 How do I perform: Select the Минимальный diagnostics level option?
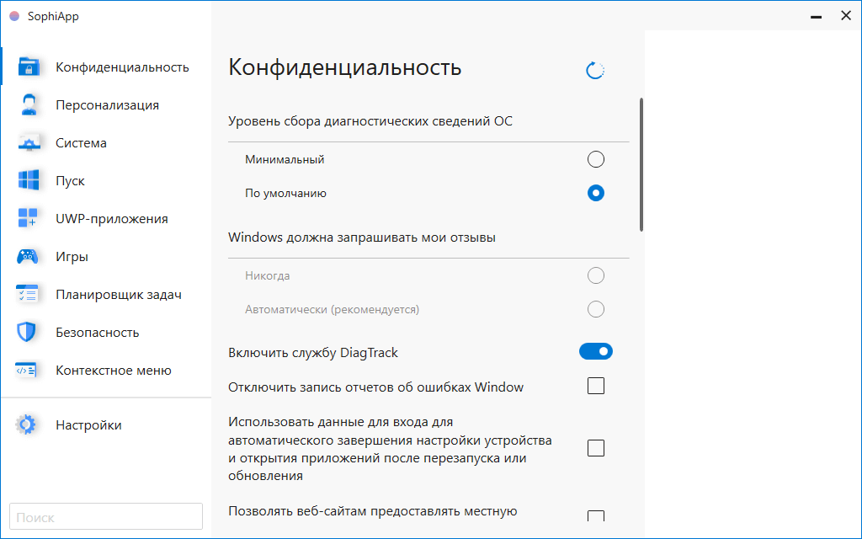coord(596,158)
